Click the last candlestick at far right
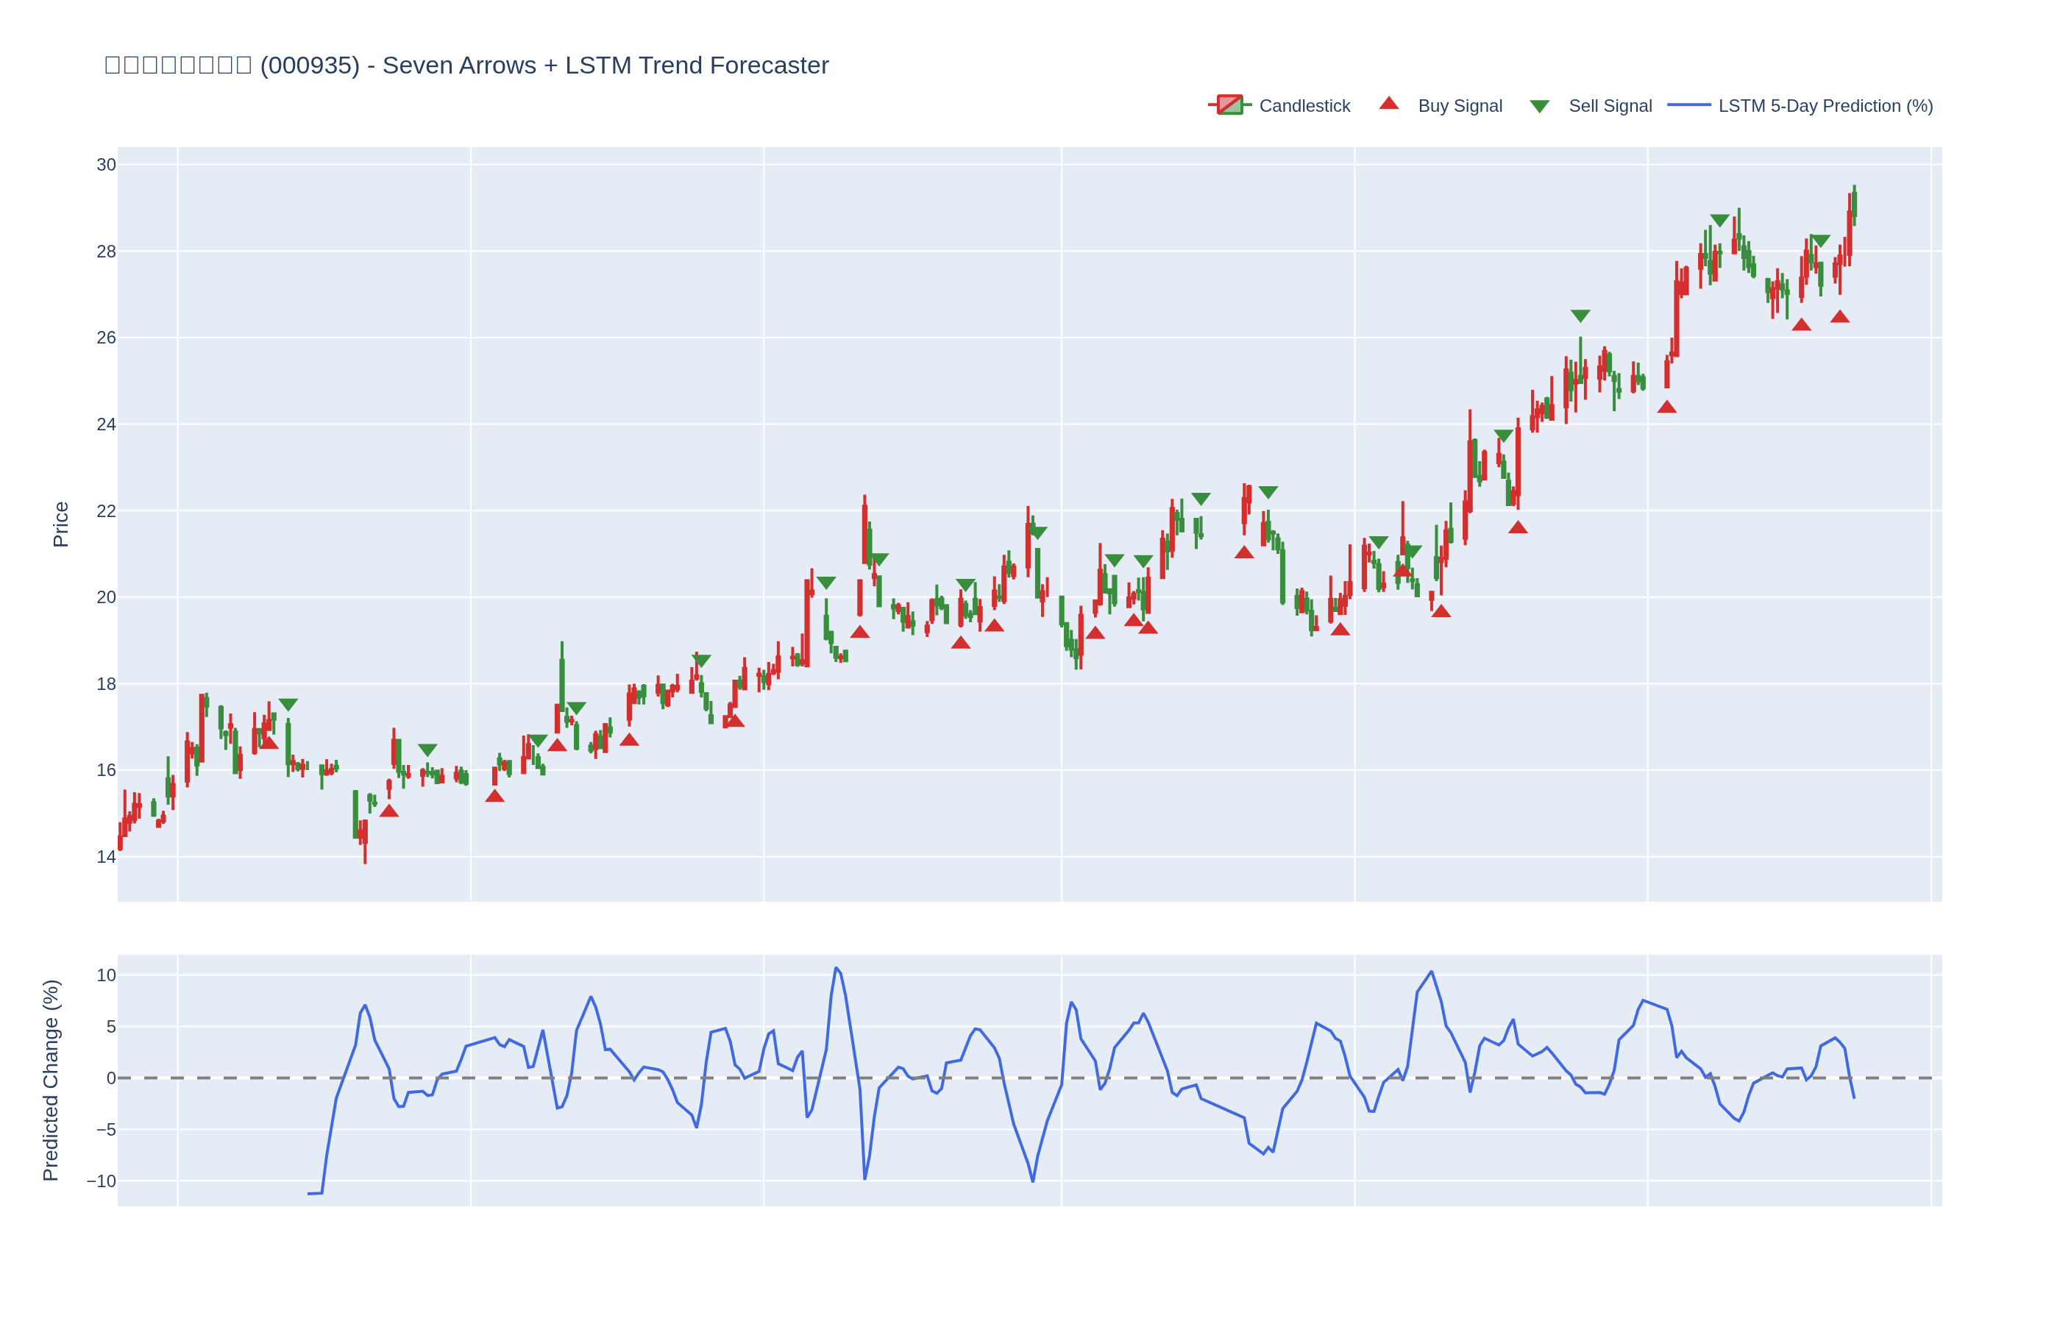The width and height of the screenshot is (2060, 1324). click(x=1854, y=204)
